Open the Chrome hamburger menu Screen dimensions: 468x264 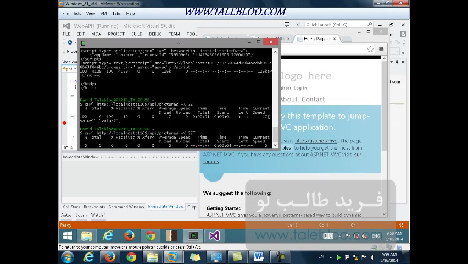click(381, 49)
